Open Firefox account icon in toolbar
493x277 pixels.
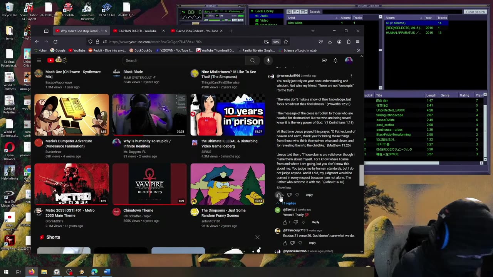click(339, 42)
